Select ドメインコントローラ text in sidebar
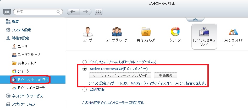248x108 pixels. pos(31,88)
